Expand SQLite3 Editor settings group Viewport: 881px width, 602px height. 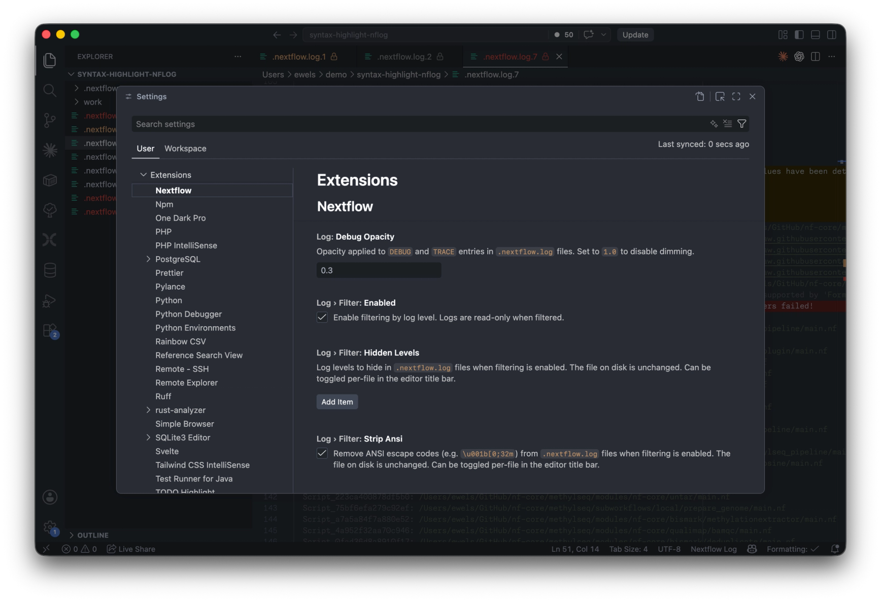click(x=148, y=437)
